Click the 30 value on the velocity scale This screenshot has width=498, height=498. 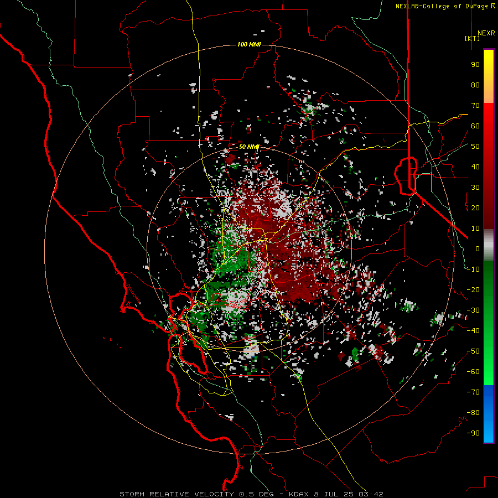[x=475, y=188]
